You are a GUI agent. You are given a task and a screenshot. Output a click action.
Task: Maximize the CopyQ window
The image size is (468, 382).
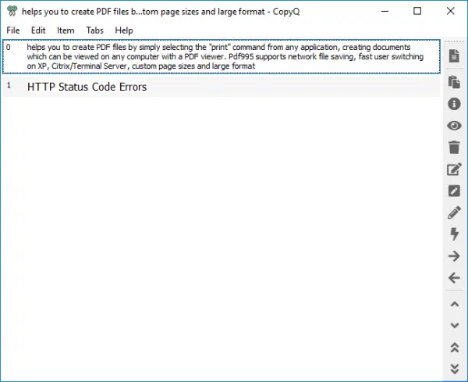[x=417, y=12]
